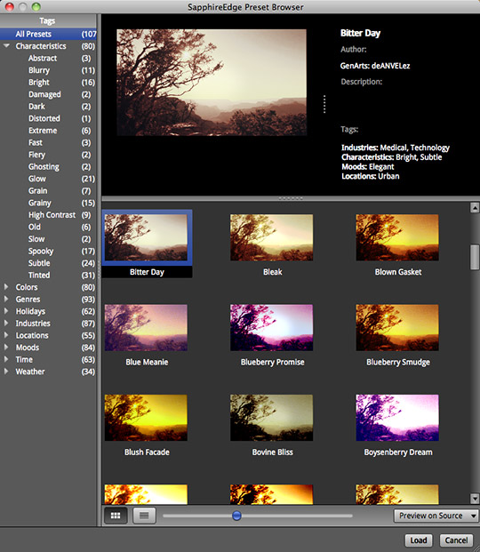480x552 pixels.
Task: Click the scroll up arrow in preset list
Action: coord(475,208)
